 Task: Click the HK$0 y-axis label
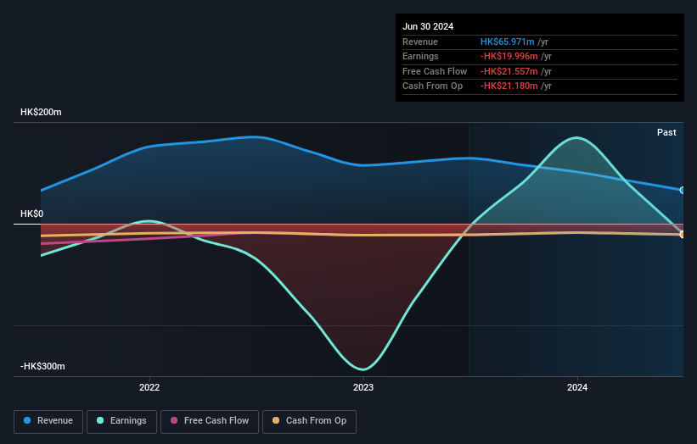click(x=32, y=214)
